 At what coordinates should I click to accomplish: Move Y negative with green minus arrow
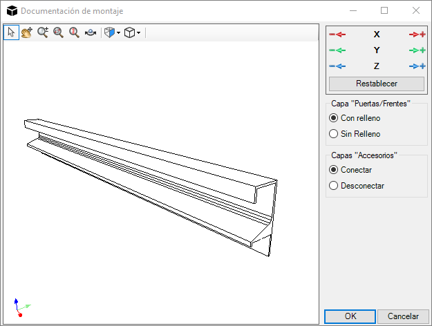pyautogui.click(x=337, y=50)
